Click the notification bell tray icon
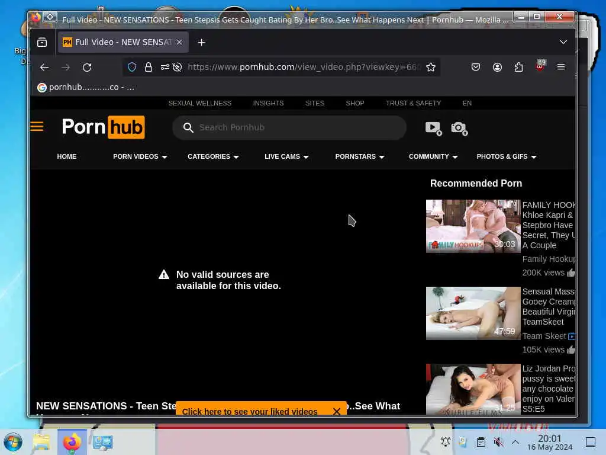The height and width of the screenshot is (455, 606). pos(445,441)
